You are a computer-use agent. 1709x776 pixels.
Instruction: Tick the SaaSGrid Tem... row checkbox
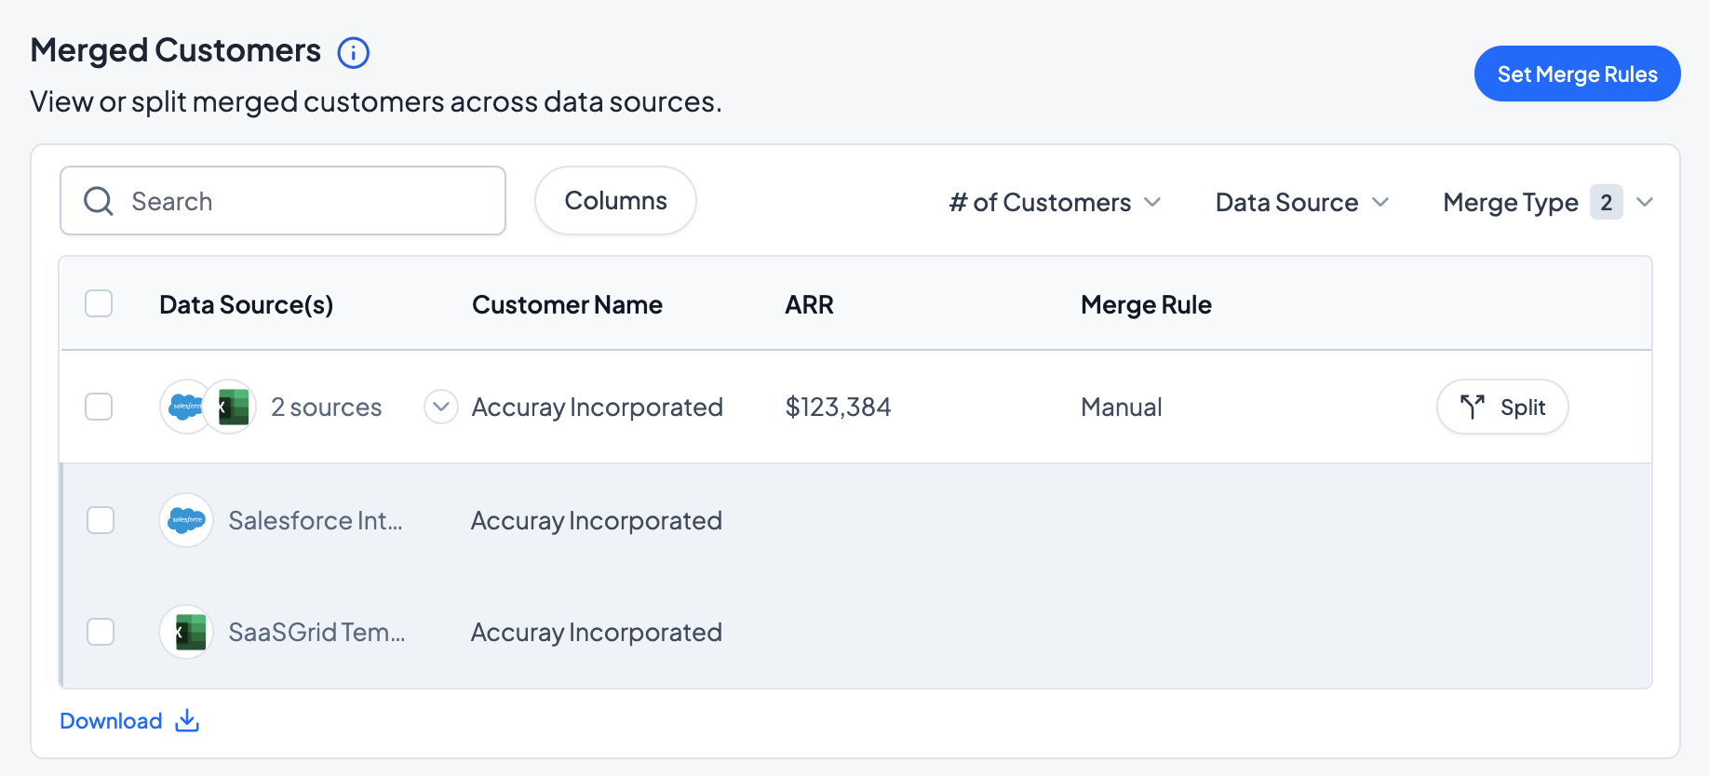point(101,632)
